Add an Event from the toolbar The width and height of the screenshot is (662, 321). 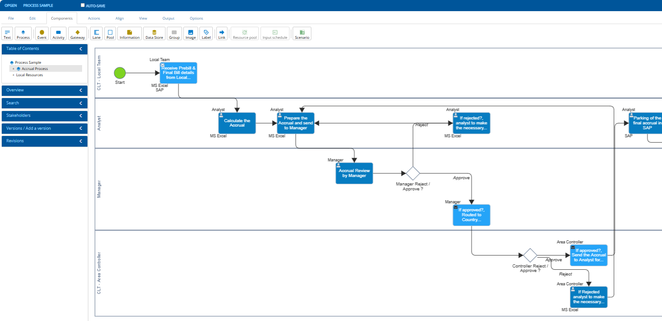pos(42,34)
